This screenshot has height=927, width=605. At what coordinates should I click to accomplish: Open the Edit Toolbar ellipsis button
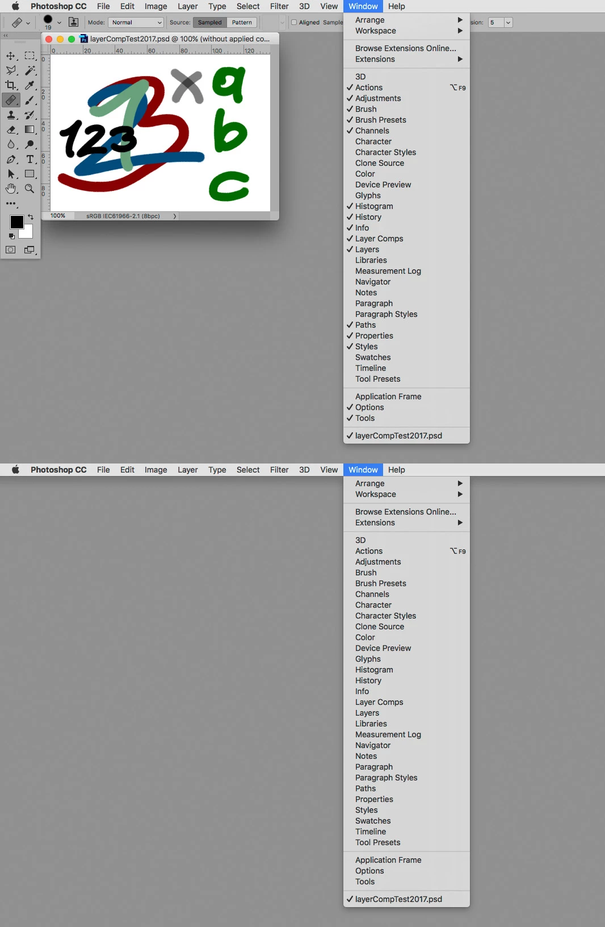point(11,203)
